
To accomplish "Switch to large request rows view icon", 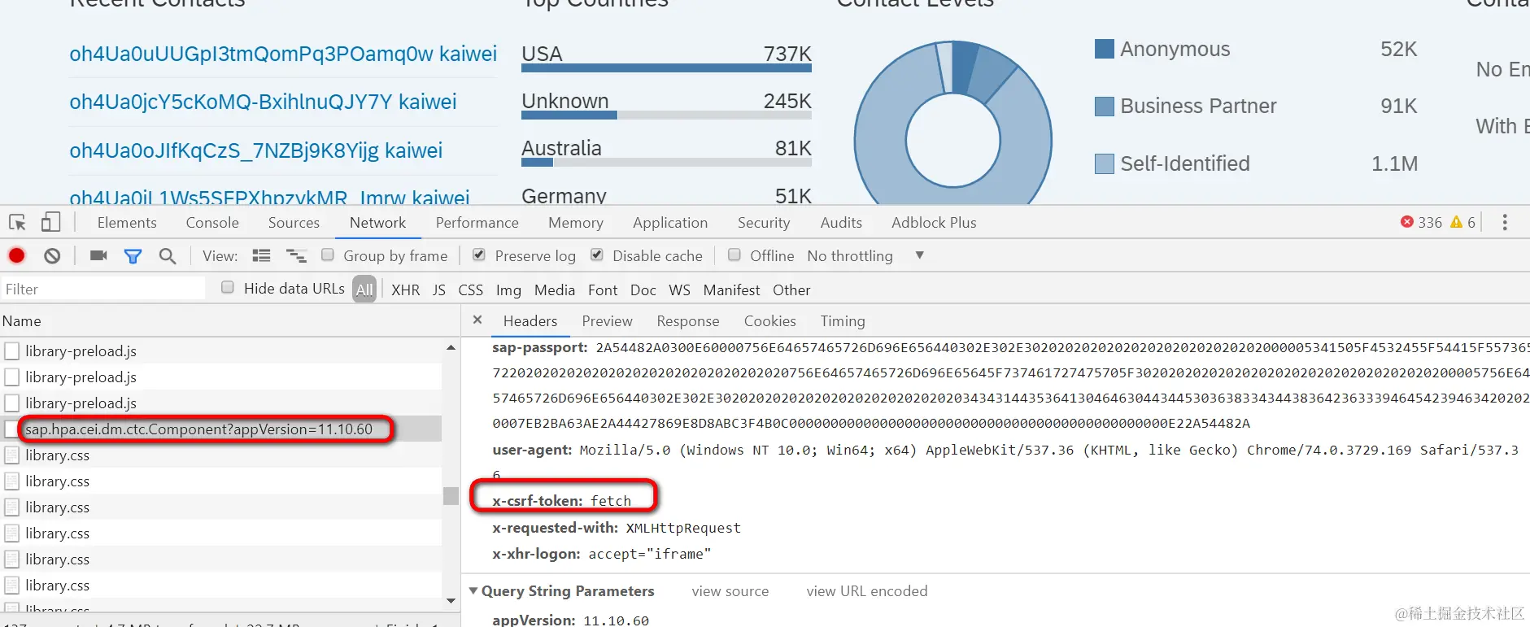I will click(x=261, y=255).
